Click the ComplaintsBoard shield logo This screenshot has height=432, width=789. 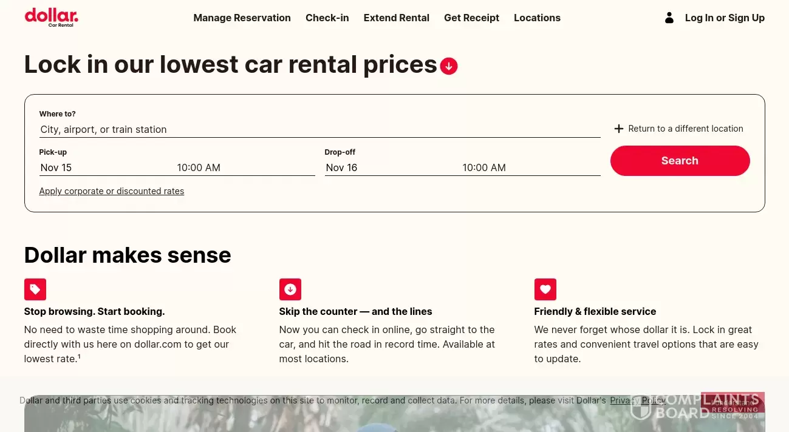pos(642,409)
